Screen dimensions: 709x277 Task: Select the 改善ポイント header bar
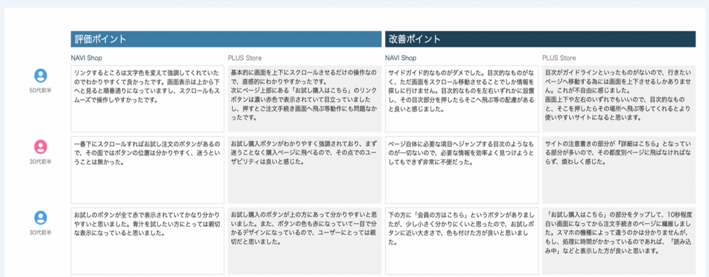pos(540,39)
